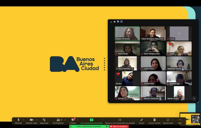Screen dimensions: 201x128
Task: Select Paola Flores video tile
Action: [x=127, y=48]
